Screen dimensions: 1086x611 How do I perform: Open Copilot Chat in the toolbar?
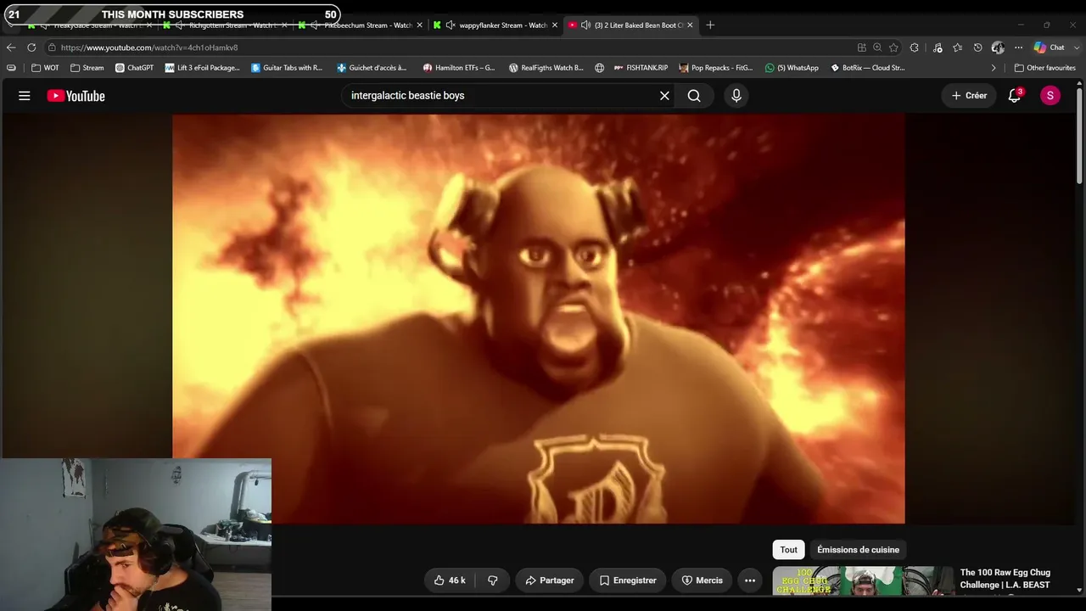[x=1050, y=48]
